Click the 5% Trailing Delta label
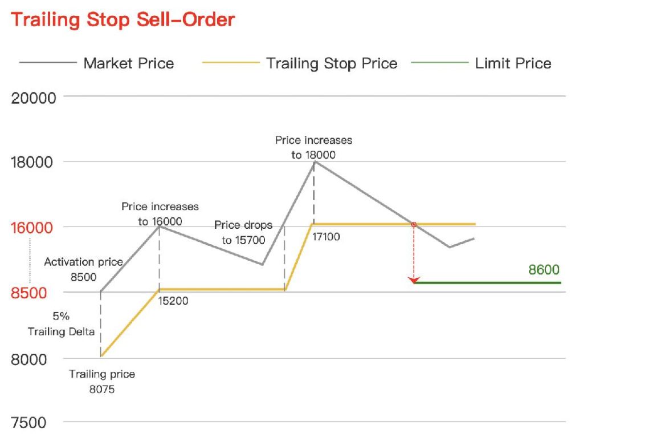 62,325
